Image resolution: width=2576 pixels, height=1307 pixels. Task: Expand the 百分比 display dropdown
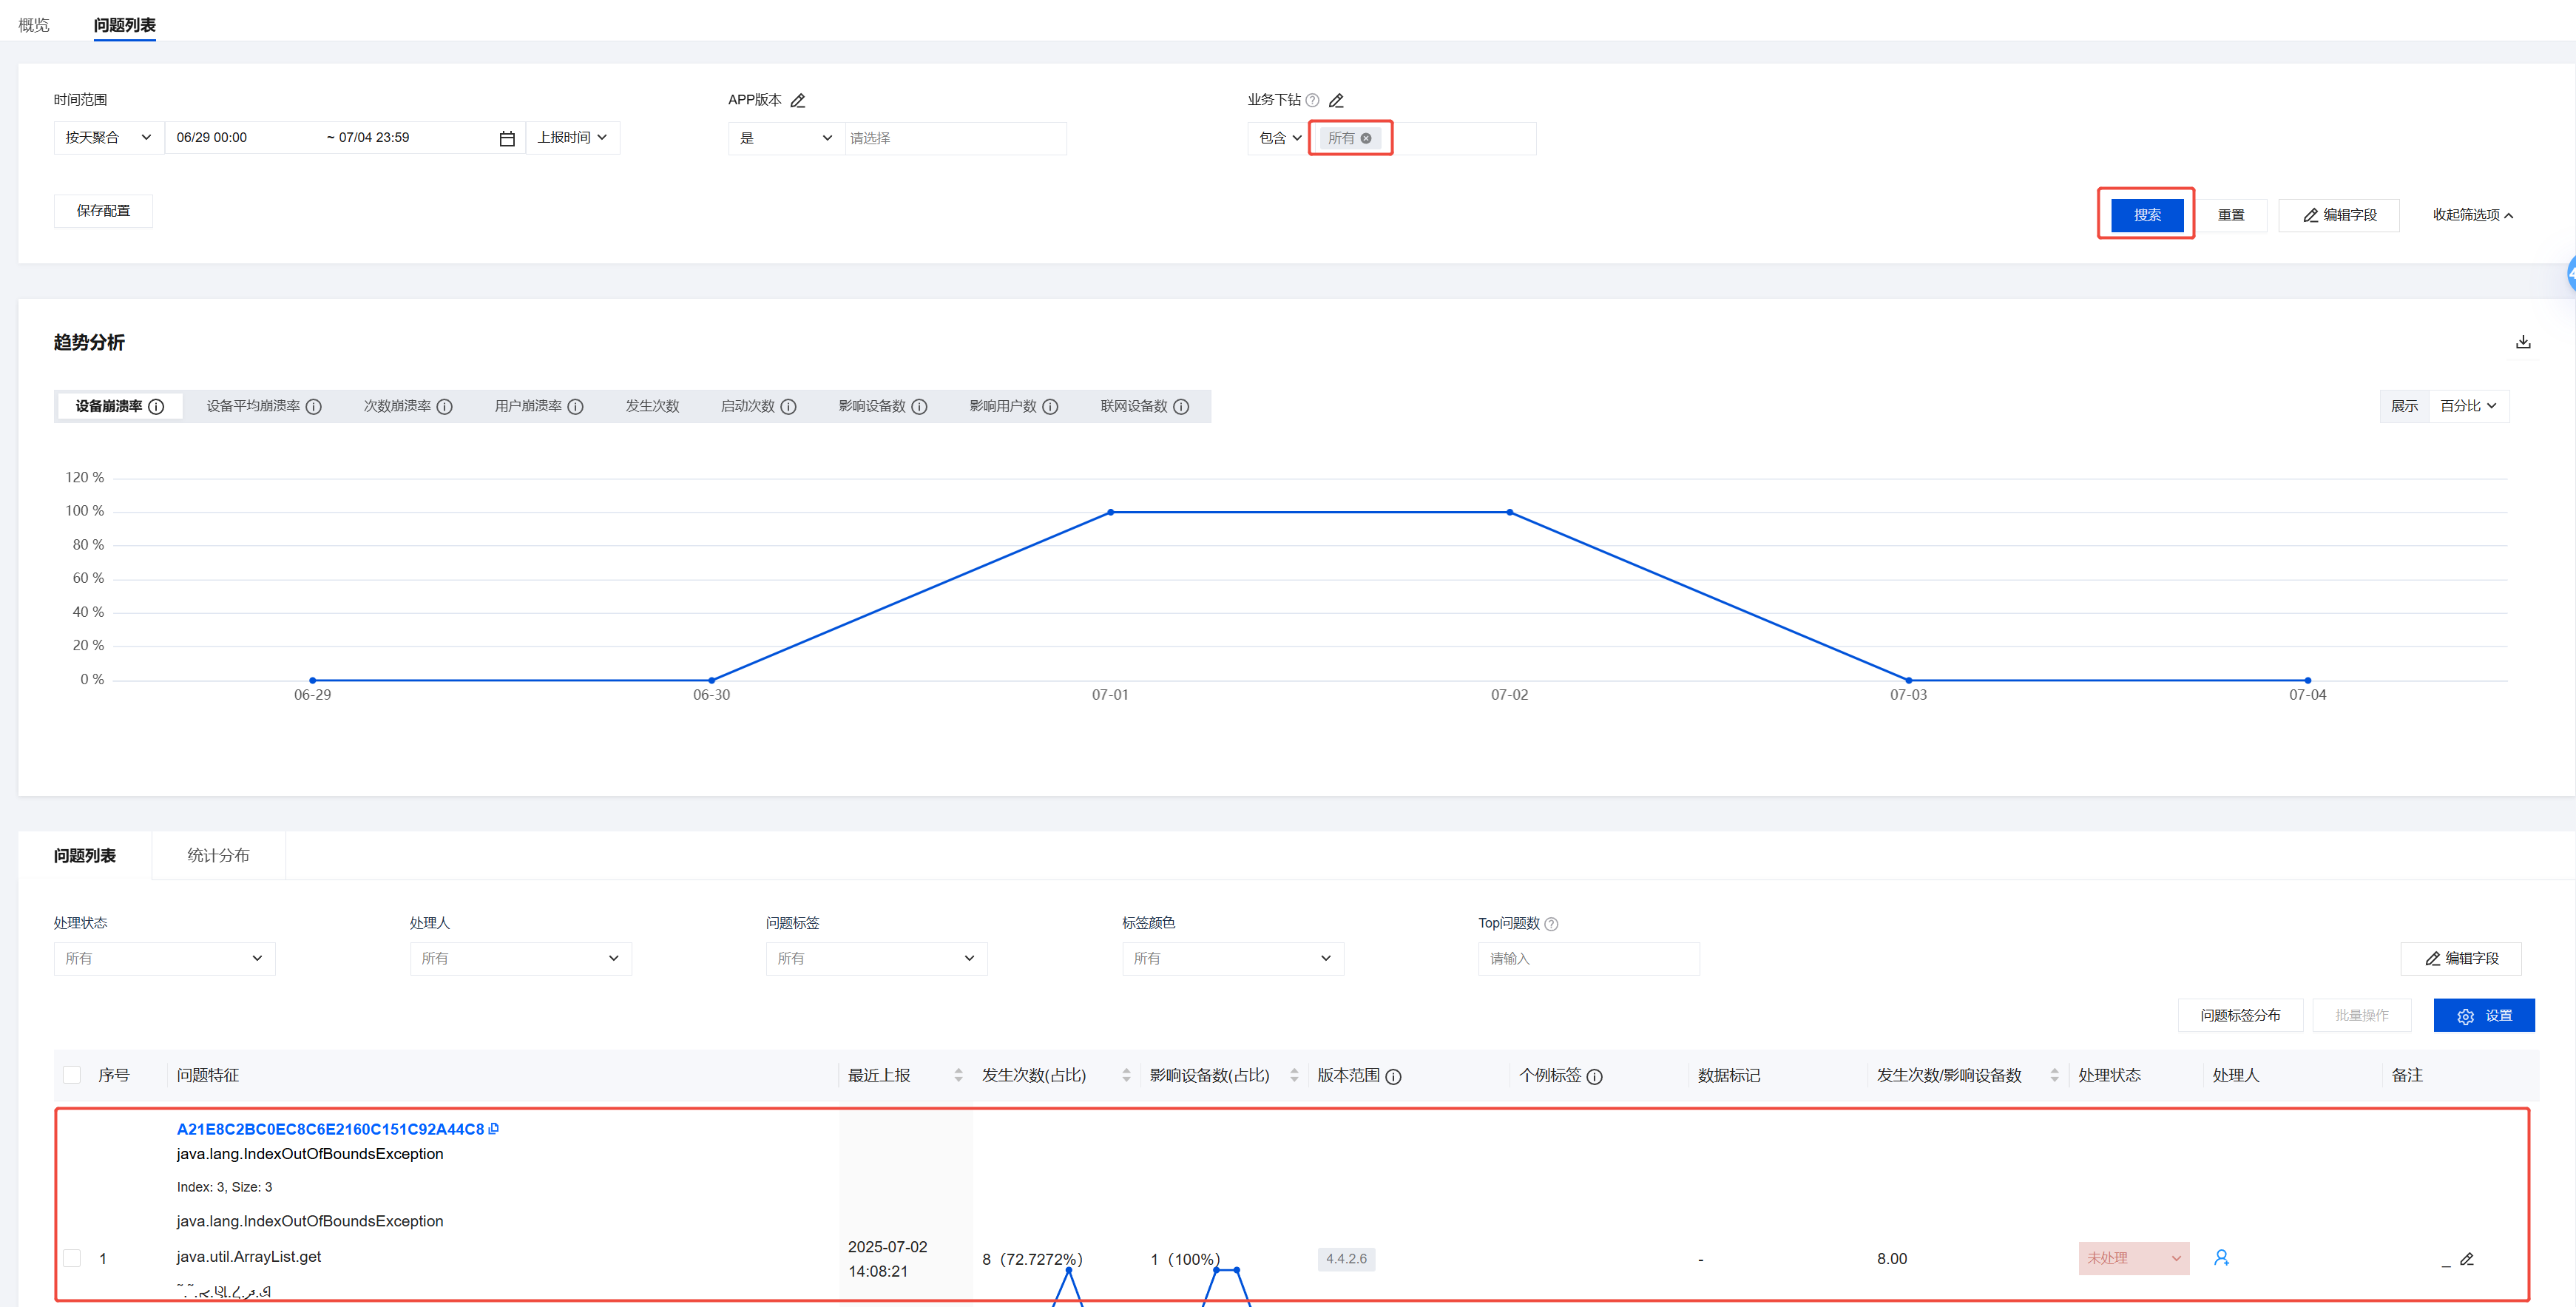(x=2468, y=406)
